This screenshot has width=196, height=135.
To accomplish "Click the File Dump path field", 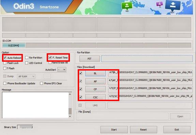I will pos(122,116).
